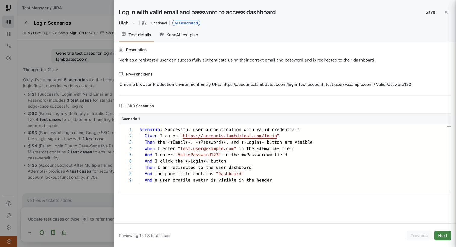The width and height of the screenshot is (456, 247).
Task: Open the access key icon in sidebar
Action: tap(9, 215)
